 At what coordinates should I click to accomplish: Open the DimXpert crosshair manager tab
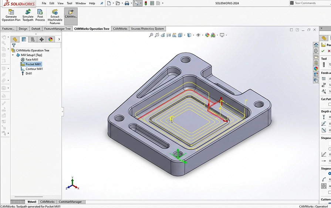pos(41,39)
